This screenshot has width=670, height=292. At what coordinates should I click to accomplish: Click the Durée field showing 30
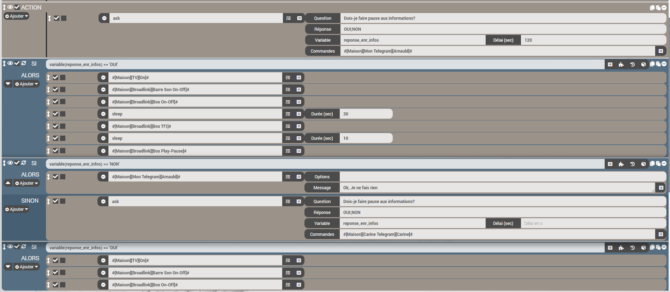pyautogui.click(x=366, y=114)
